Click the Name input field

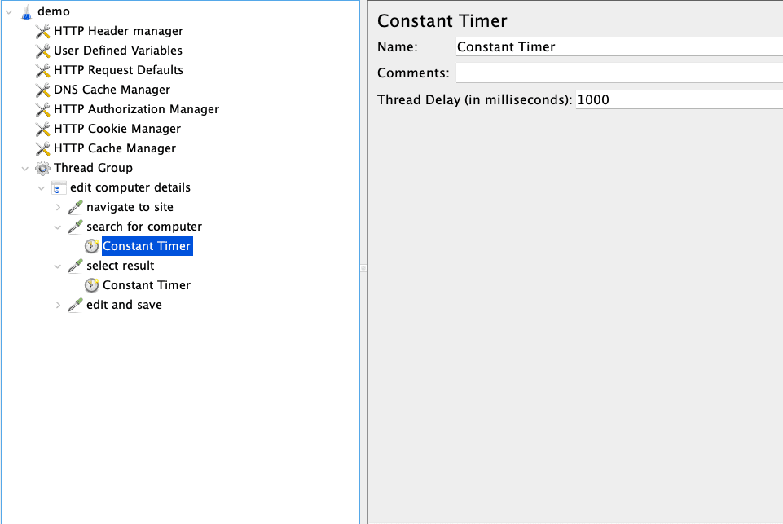point(619,47)
